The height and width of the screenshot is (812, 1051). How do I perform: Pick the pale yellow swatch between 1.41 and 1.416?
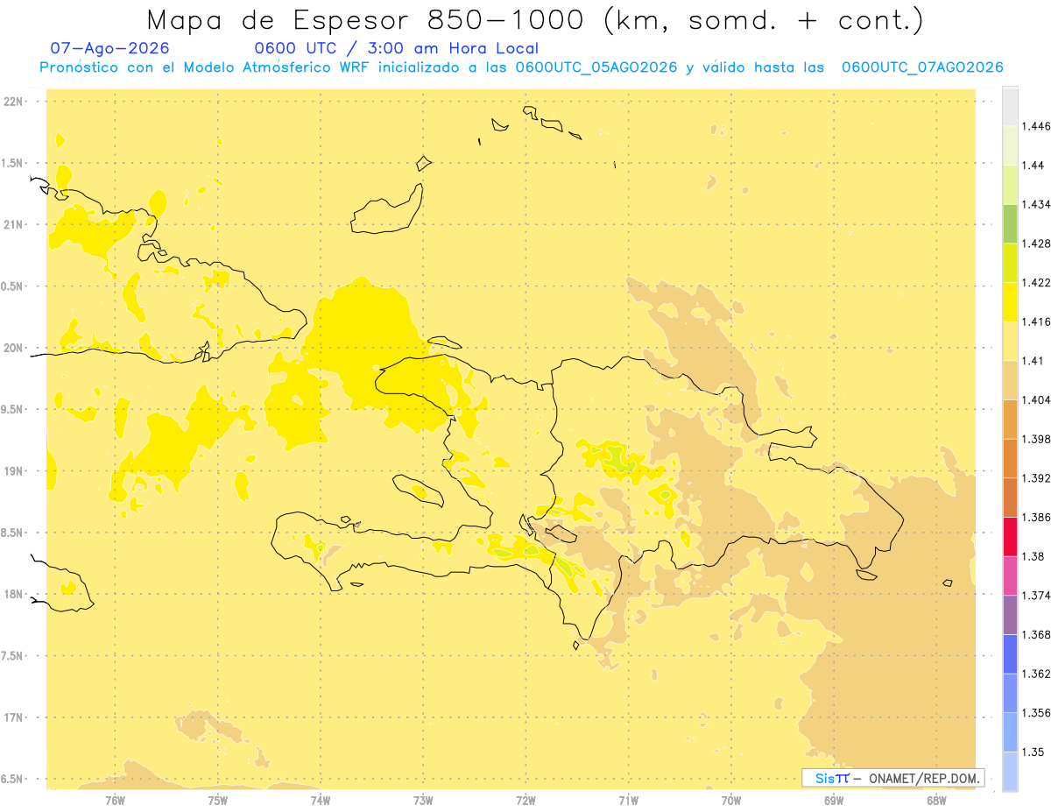pos(1010,341)
